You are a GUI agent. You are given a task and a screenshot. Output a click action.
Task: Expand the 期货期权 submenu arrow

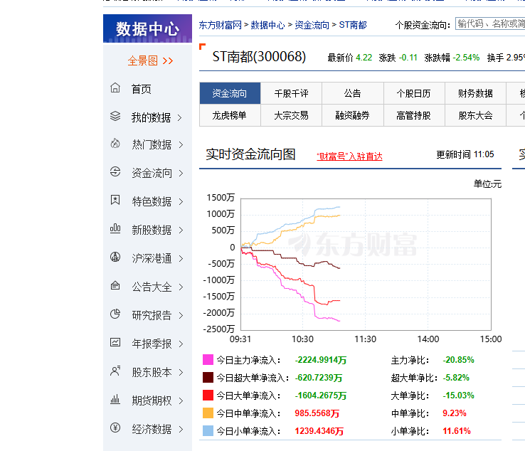pyautogui.click(x=181, y=400)
